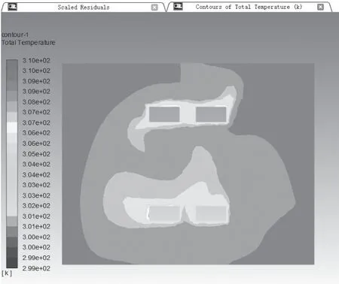Close the Scaled Residuals tab

click(x=154, y=8)
